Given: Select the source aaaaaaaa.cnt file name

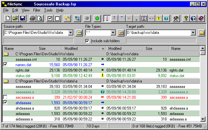Looking at the screenshot, I should 26,59.
